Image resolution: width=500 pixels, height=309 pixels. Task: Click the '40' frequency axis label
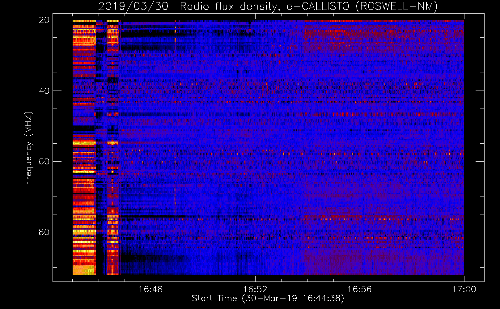[44, 91]
